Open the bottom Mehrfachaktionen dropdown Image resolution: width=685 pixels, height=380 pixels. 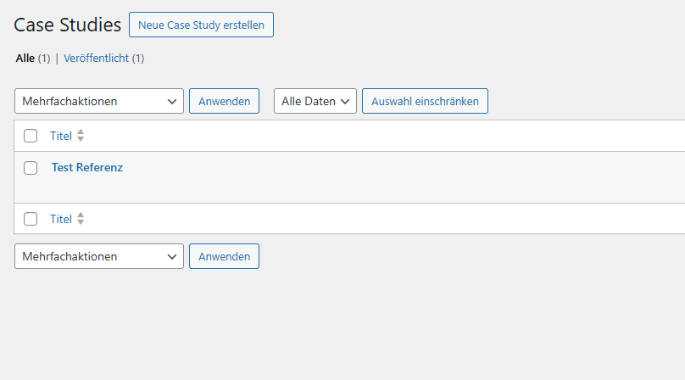(99, 256)
